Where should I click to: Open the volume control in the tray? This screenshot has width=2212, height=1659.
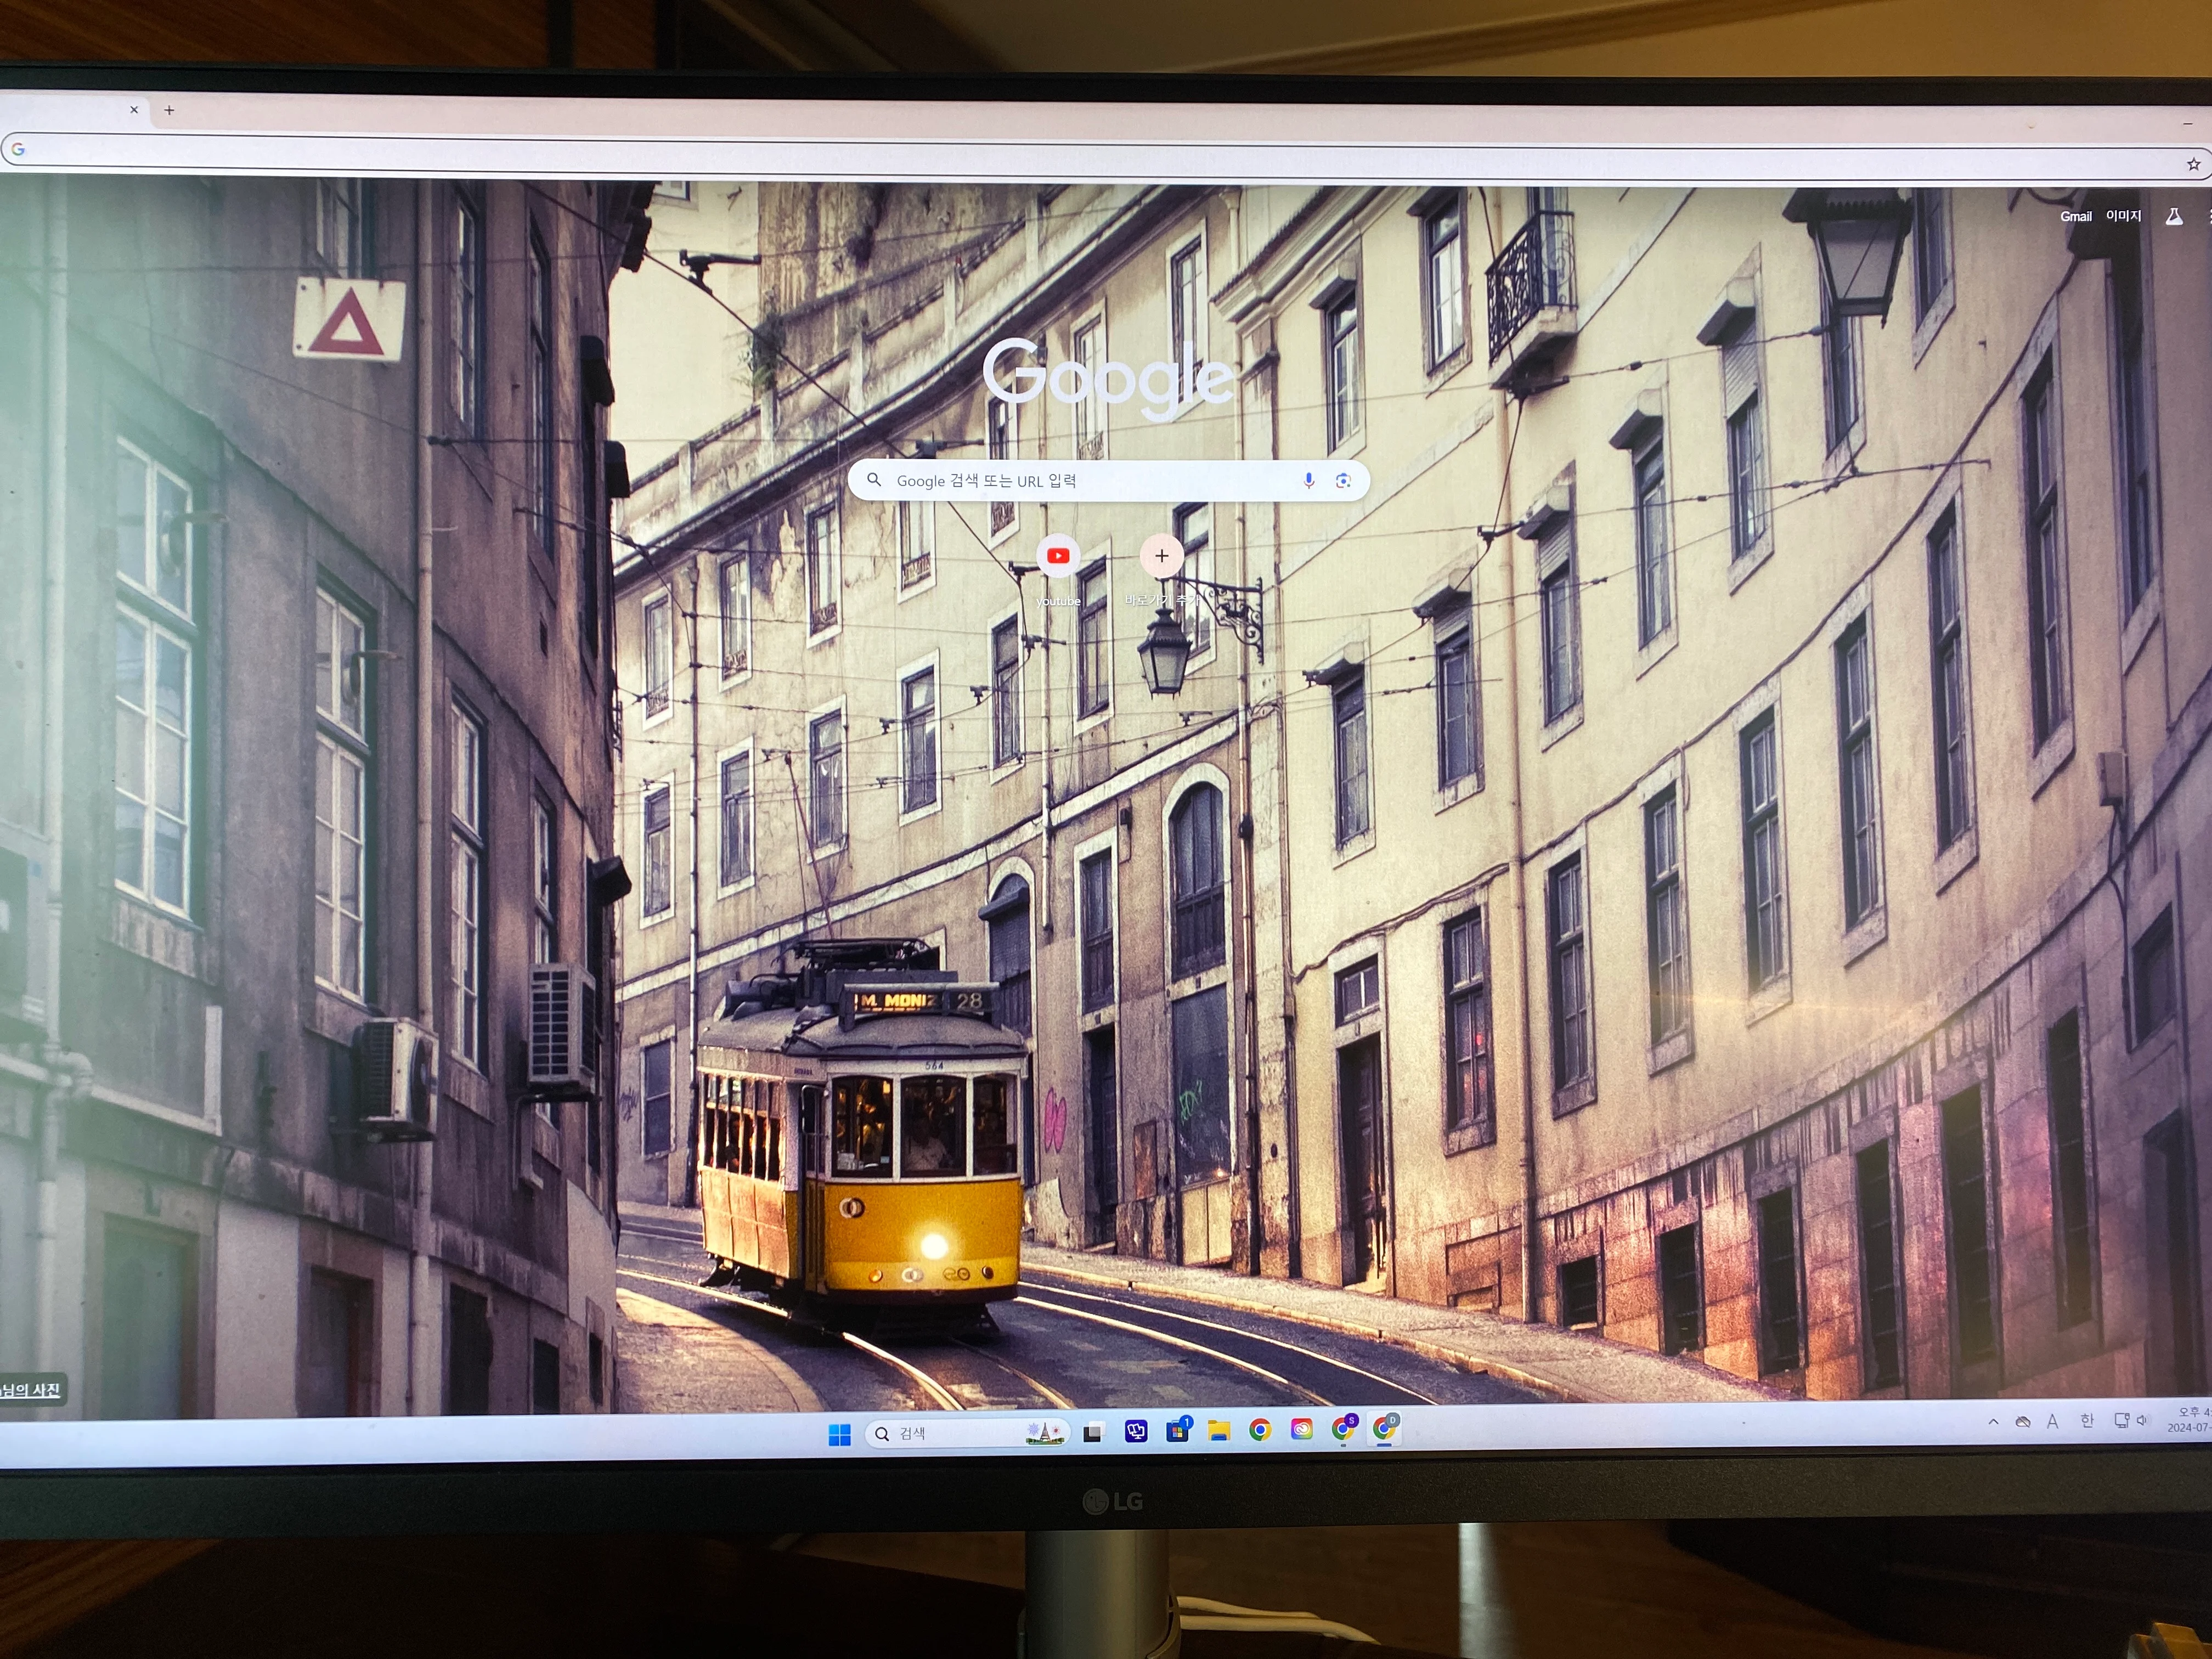[x=2142, y=1420]
